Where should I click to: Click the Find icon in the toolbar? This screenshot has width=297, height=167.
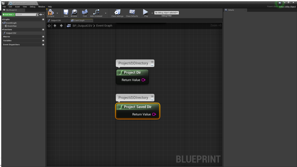click(84, 13)
